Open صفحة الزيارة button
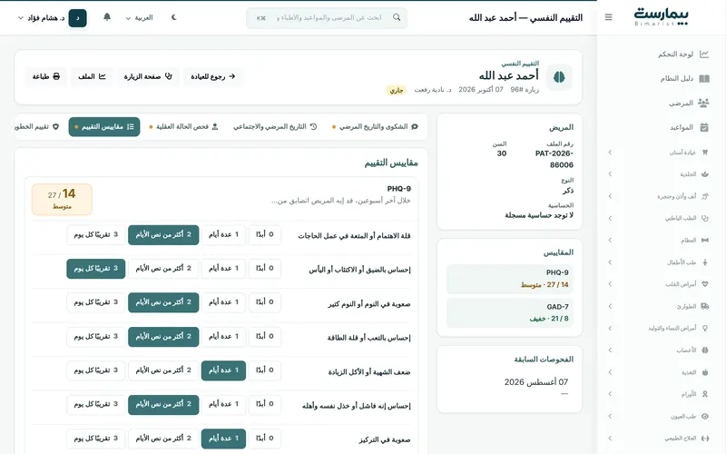 [x=148, y=76]
